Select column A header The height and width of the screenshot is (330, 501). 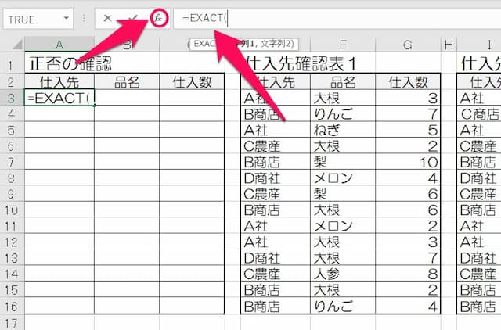(59, 45)
